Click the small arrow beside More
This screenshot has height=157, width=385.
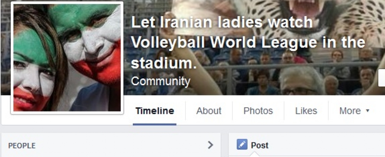[x=368, y=111]
